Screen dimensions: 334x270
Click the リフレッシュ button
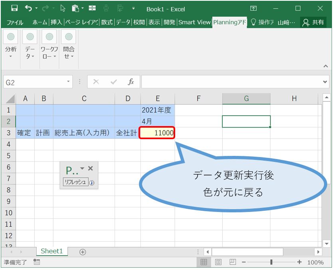click(75, 182)
